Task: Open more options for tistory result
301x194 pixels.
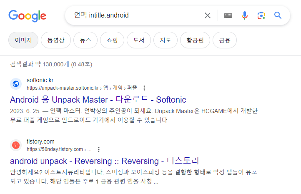Action: click(99, 149)
